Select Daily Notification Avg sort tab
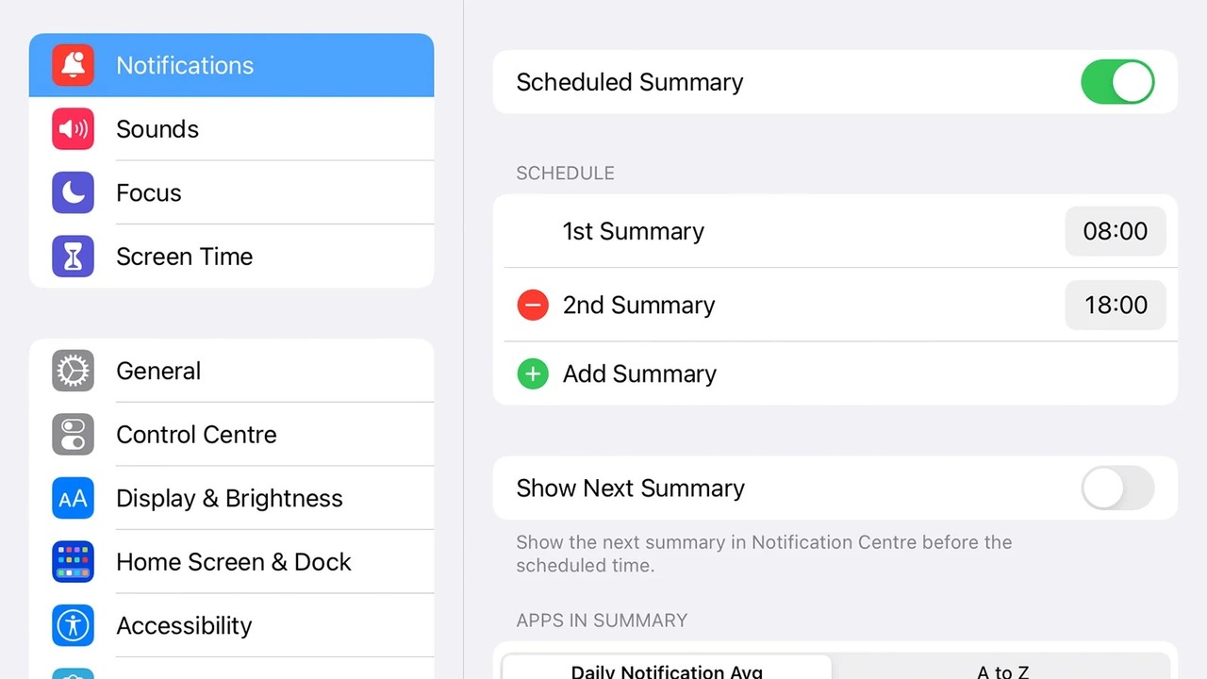The image size is (1207, 679). (x=667, y=668)
